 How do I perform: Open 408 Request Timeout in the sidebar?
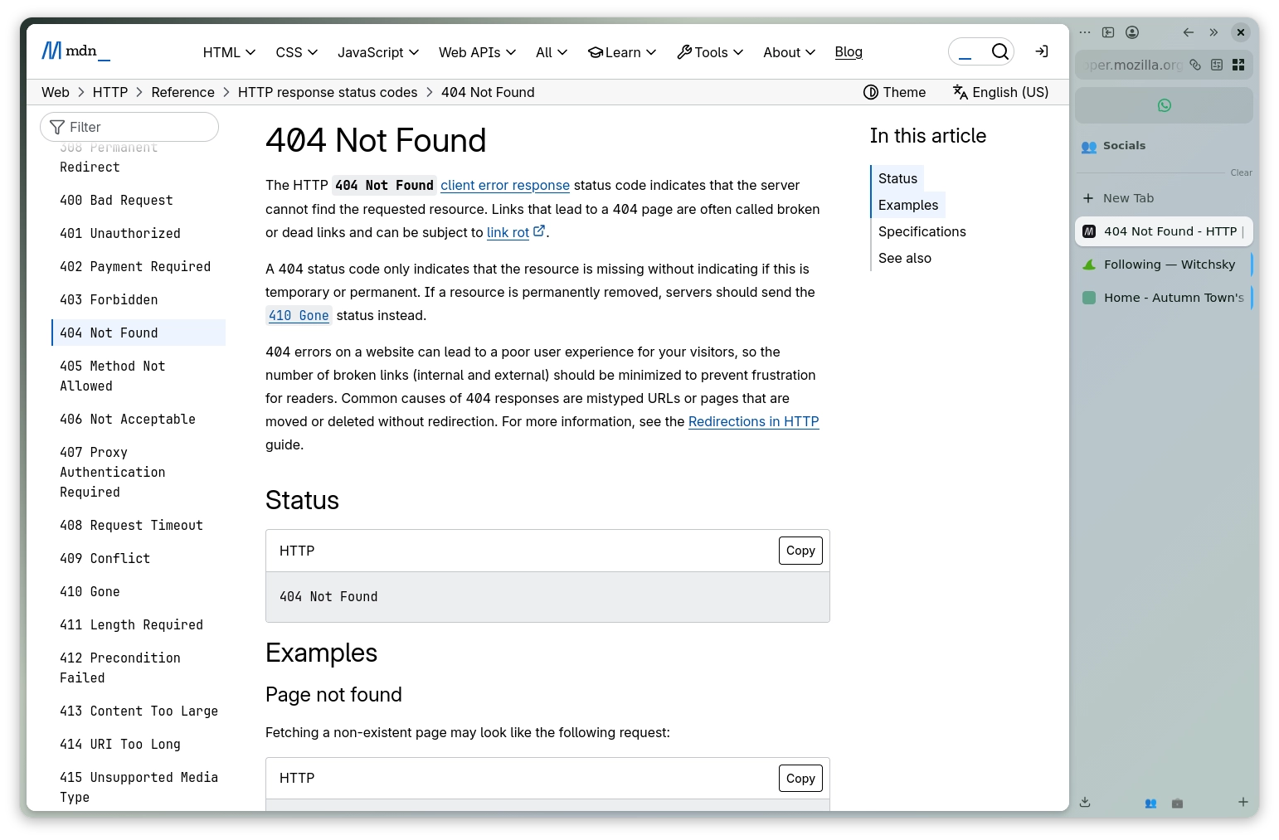(131, 525)
